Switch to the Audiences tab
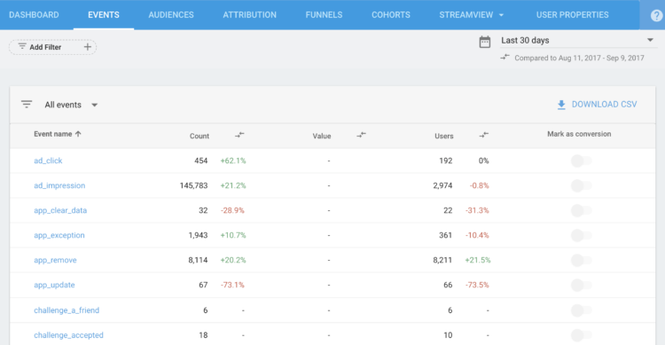665x345 pixels. coord(171,15)
